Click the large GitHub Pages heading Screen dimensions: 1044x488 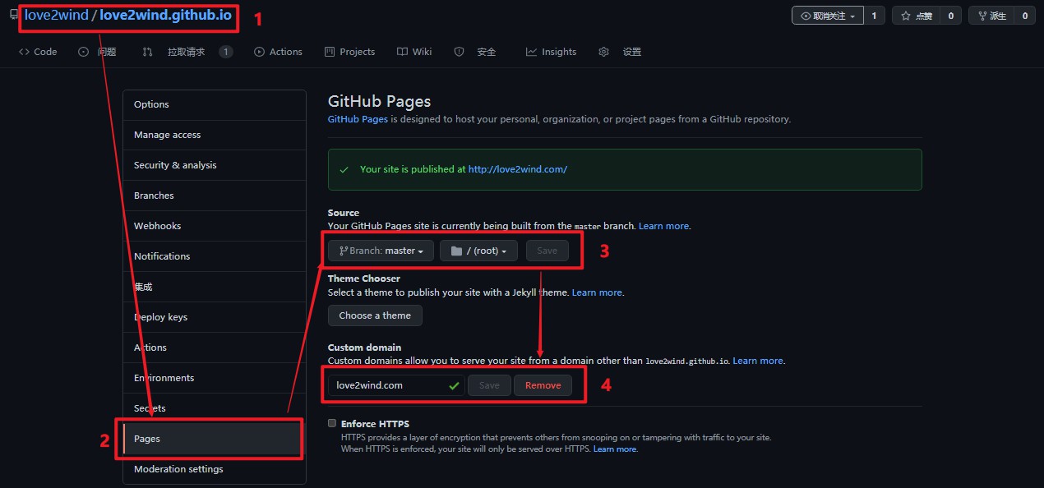coord(379,102)
